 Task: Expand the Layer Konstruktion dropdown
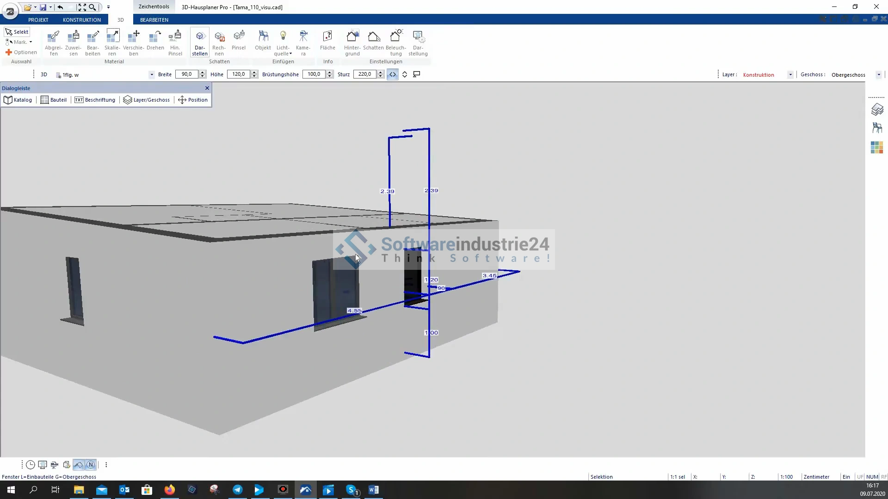(x=790, y=75)
